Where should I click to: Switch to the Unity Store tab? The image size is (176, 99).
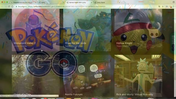[107, 2]
